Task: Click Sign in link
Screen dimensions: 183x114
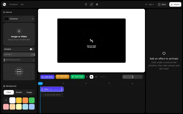Action: (x=150, y=5)
